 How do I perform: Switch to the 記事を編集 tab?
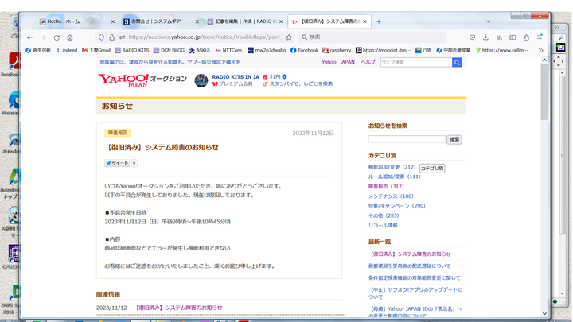(x=243, y=21)
